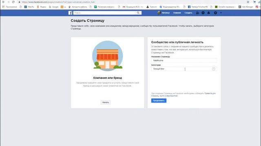
Task: Click the category field help icon
Action: (x=214, y=69)
